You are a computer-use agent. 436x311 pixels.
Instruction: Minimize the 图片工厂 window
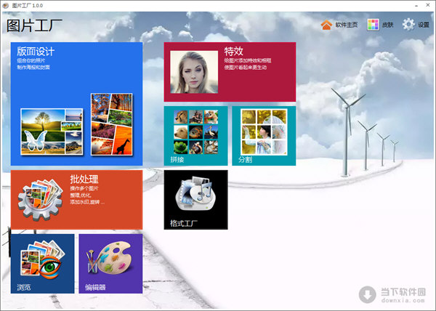point(416,6)
